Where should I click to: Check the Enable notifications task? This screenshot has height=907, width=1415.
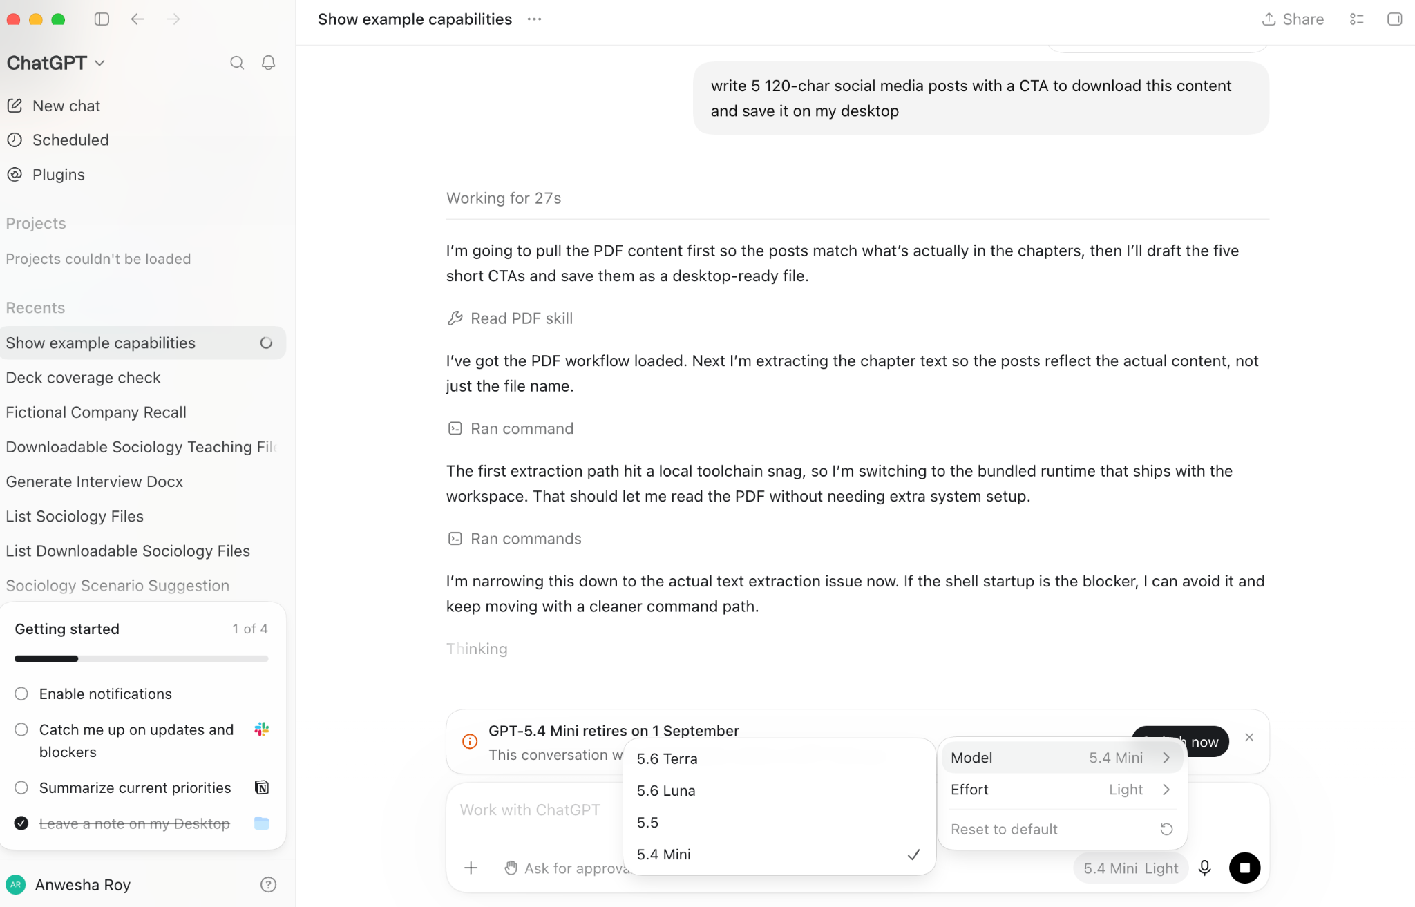(21, 694)
